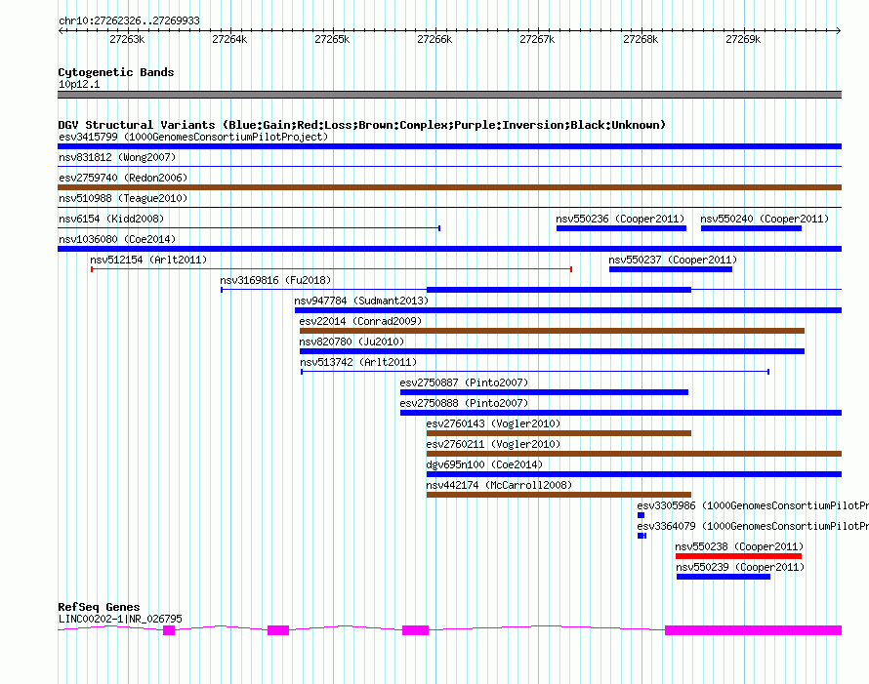Image resolution: width=869 pixels, height=684 pixels.
Task: Click nsv947784 (Sudmant2013) label
Action: coord(361,301)
